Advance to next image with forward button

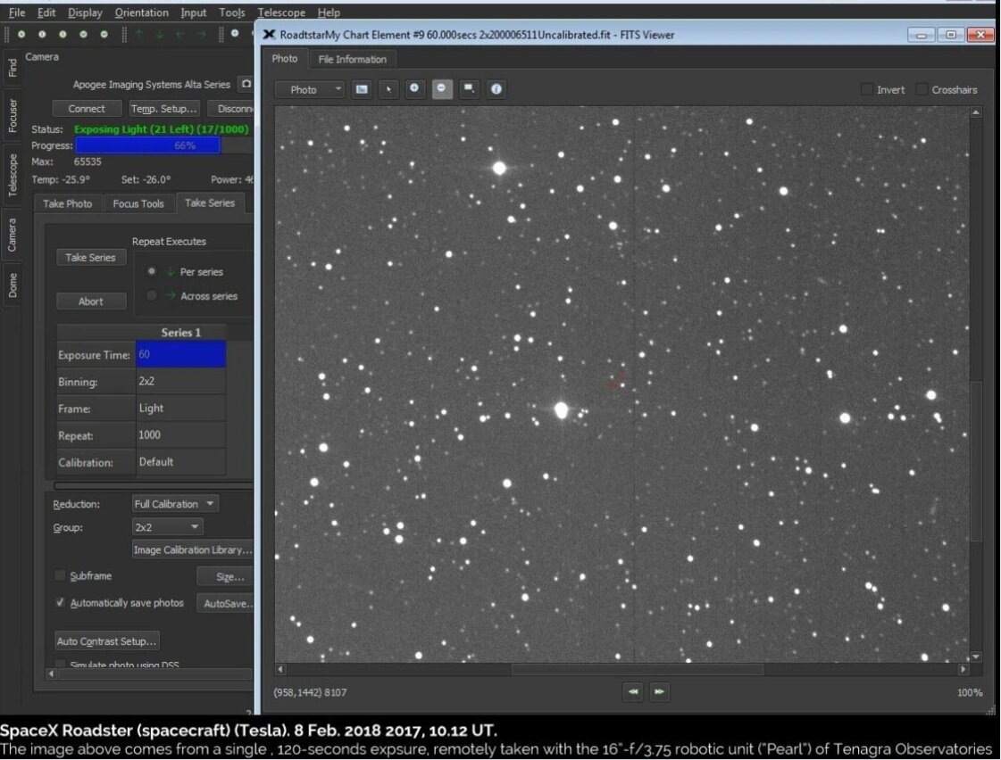(x=660, y=691)
